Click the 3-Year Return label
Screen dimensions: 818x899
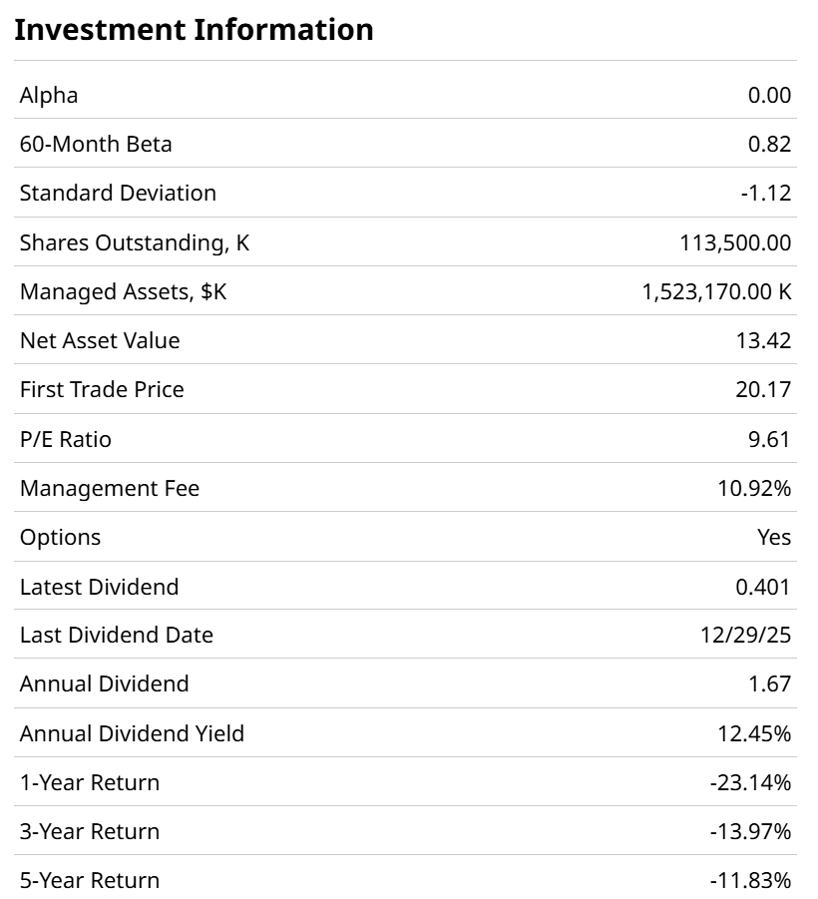tap(90, 831)
